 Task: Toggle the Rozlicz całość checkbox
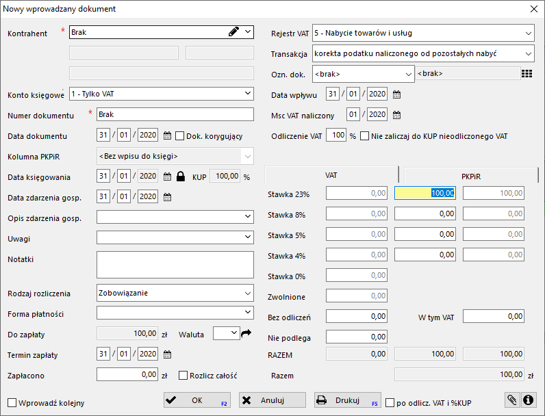[x=183, y=375]
